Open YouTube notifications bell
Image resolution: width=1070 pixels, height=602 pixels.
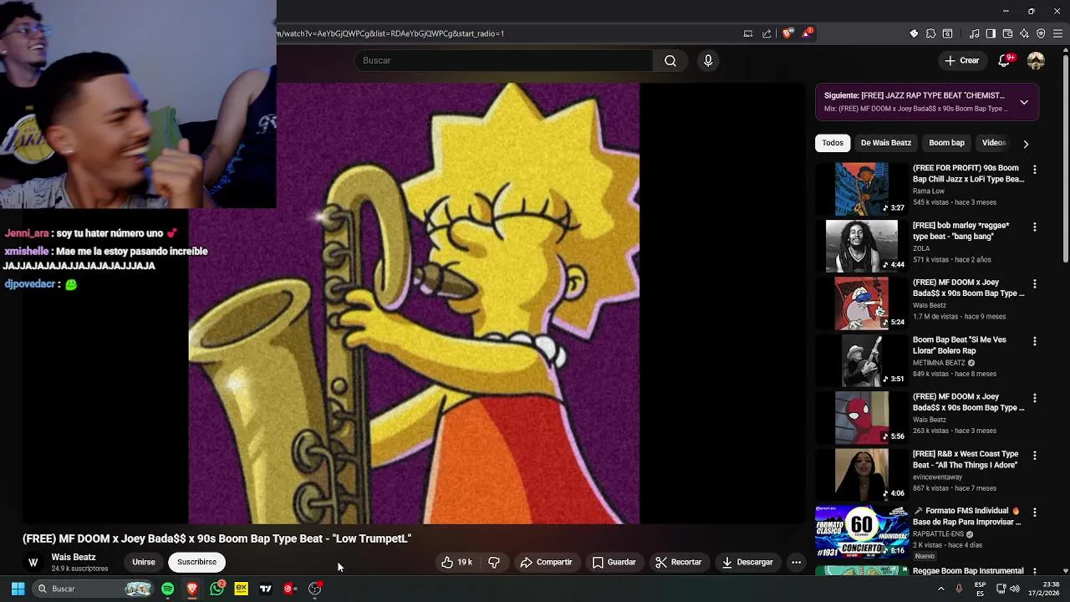coord(1004,60)
